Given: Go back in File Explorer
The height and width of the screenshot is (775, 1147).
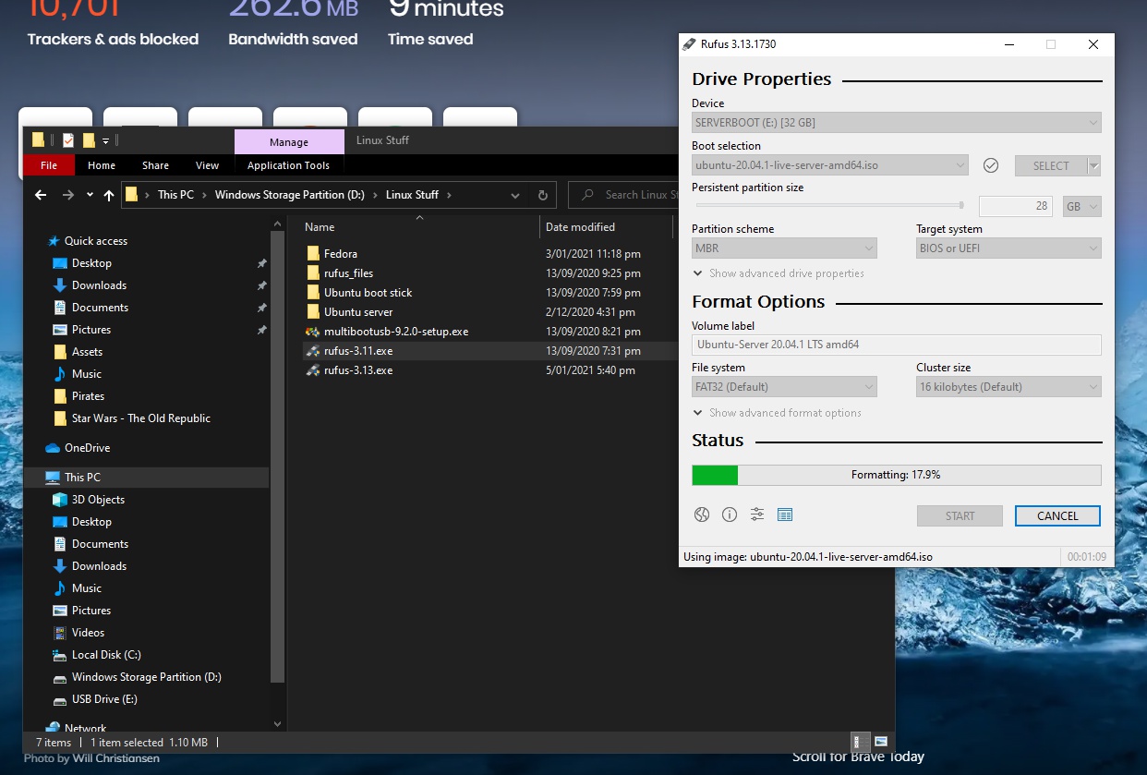Looking at the screenshot, I should [x=41, y=195].
